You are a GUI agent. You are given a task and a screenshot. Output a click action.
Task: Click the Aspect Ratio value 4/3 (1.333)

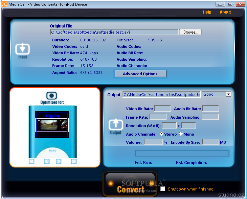click(x=91, y=73)
